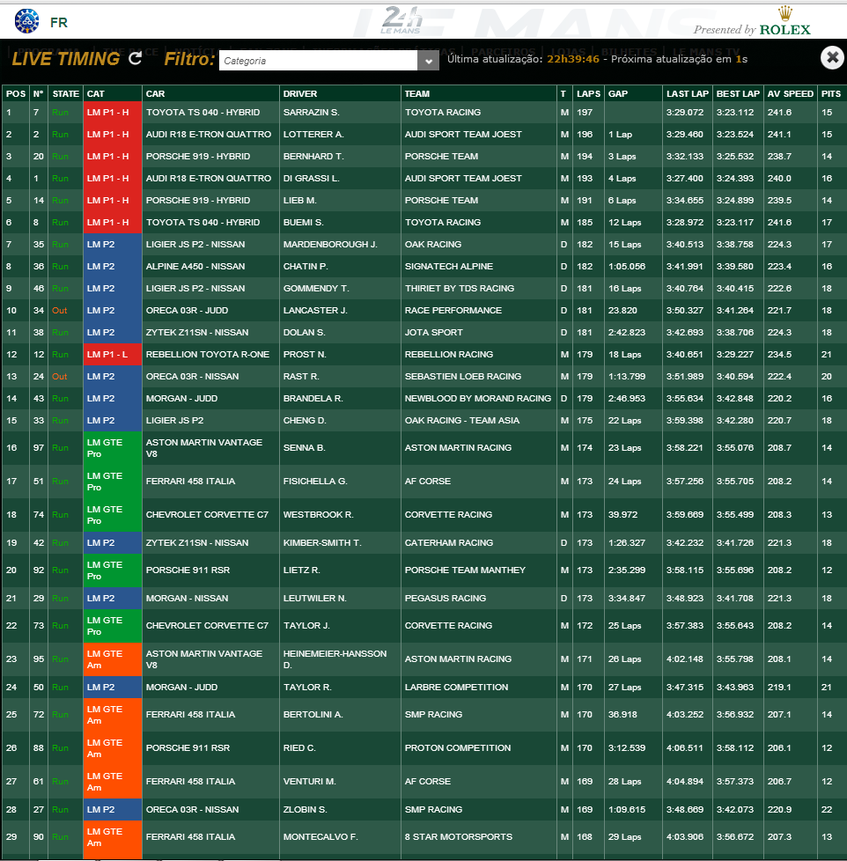Click orange LM GTE Am cell for car 90

(112, 837)
